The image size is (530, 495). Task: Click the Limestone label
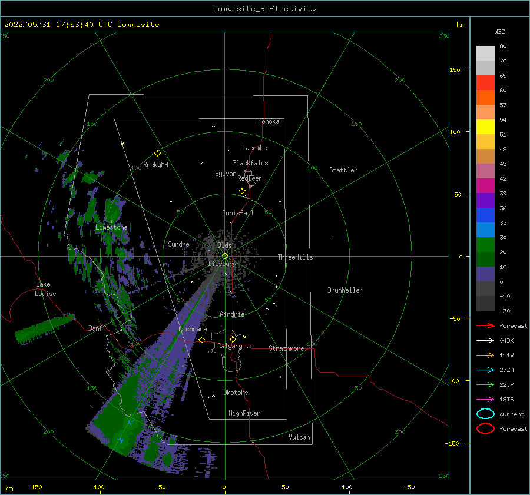111,227
